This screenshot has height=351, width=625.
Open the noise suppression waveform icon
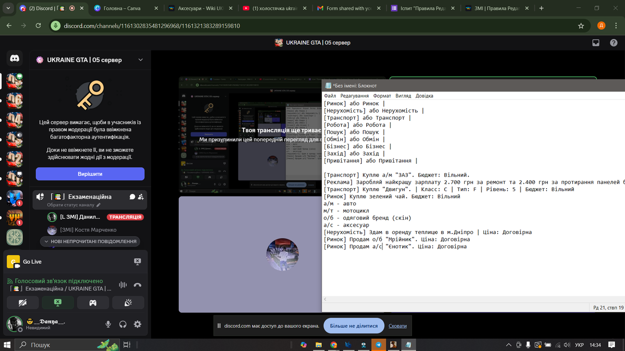(123, 285)
